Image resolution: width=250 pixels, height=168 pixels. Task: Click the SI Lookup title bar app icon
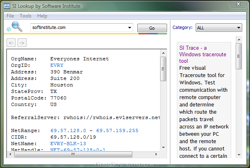pyautogui.click(x=7, y=6)
